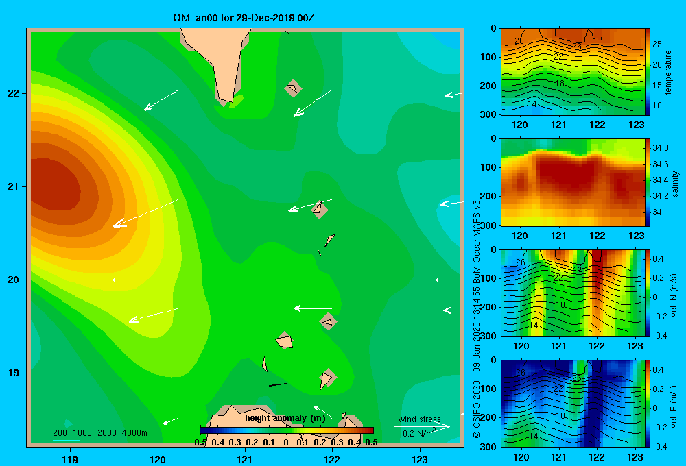This screenshot has height=466, width=686.
Task: Click the '14' isotherm label in temperature panel
Action: (x=532, y=104)
